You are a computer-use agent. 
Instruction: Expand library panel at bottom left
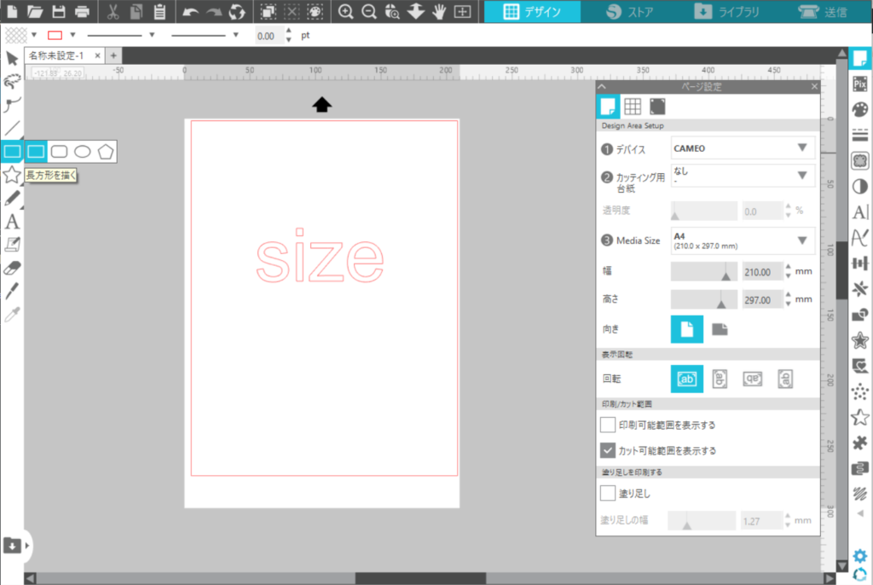click(26, 546)
